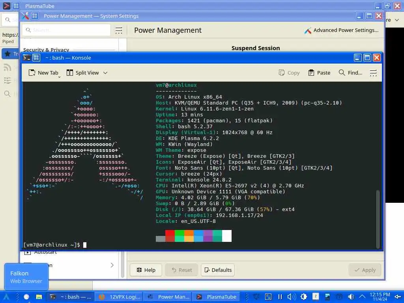The image size is (404, 303).
Task: Toggle pin-on-all-desktops button in Konsole titlebar
Action: (x=36, y=58)
